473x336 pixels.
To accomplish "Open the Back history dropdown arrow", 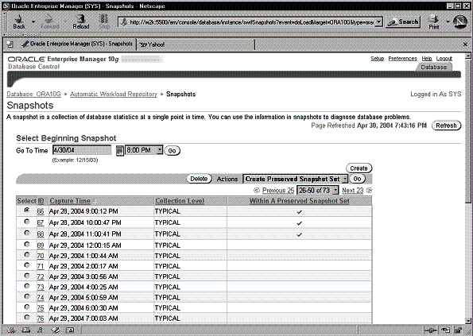I will tap(33, 21).
